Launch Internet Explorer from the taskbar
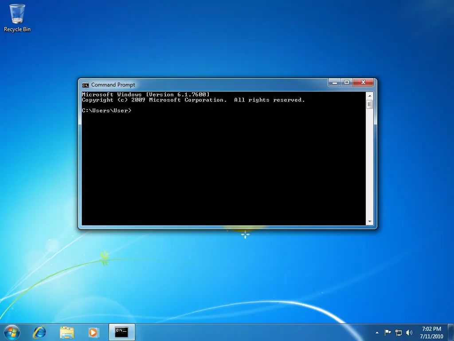 (x=40, y=332)
